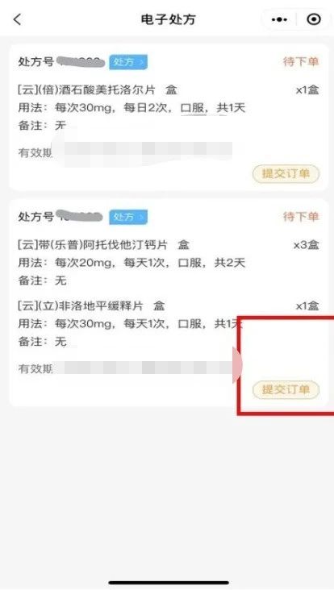334x590 pixels.
Task: Tap the back arrow icon
Action: click(x=17, y=19)
